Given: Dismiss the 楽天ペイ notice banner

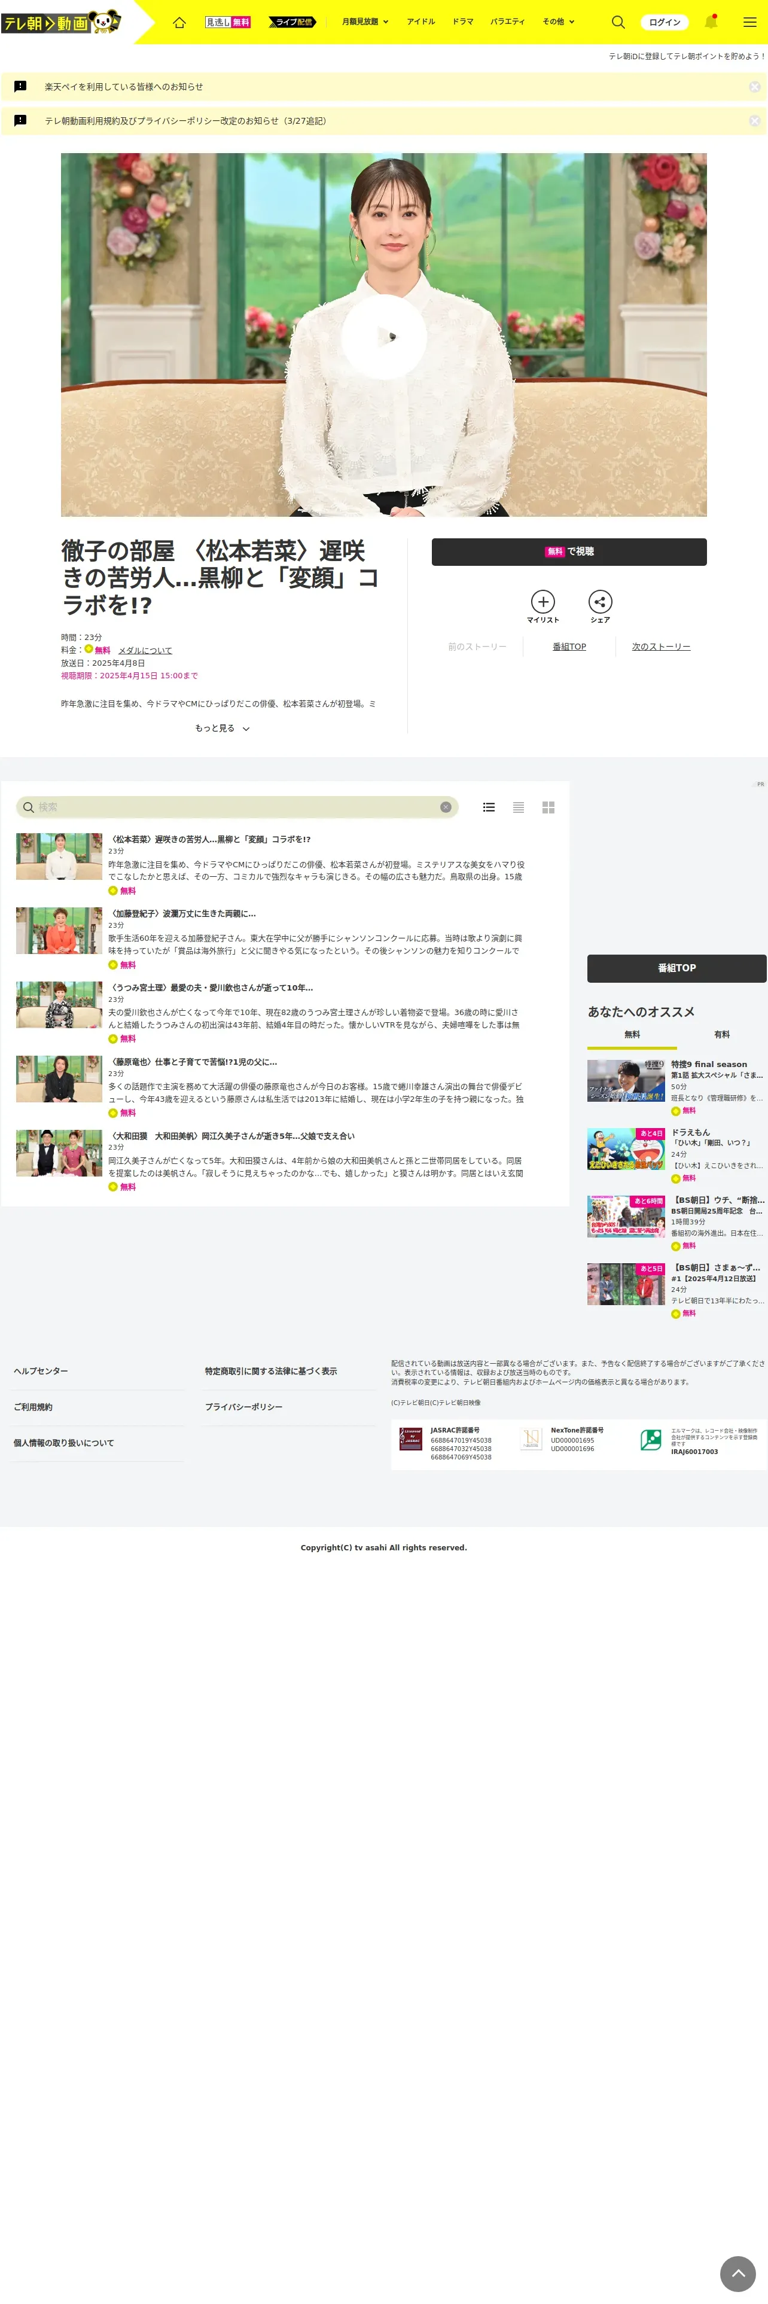Looking at the screenshot, I should (755, 87).
